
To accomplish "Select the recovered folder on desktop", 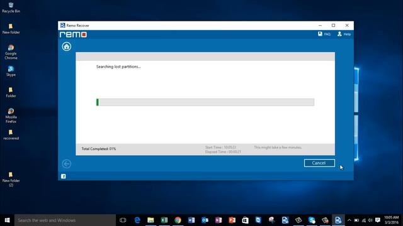I will 11,135.
